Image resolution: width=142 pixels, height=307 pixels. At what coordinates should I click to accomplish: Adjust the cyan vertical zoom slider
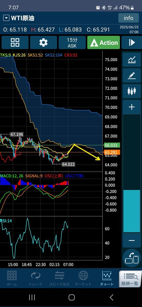pos(131,211)
